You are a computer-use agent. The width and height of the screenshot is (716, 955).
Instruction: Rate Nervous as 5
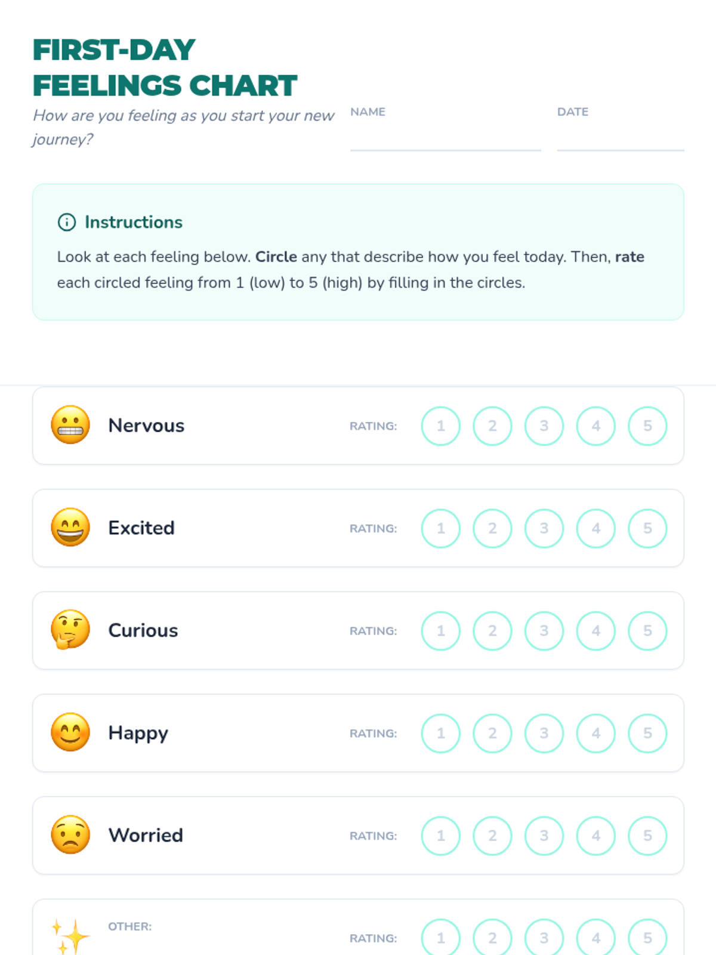(x=647, y=426)
